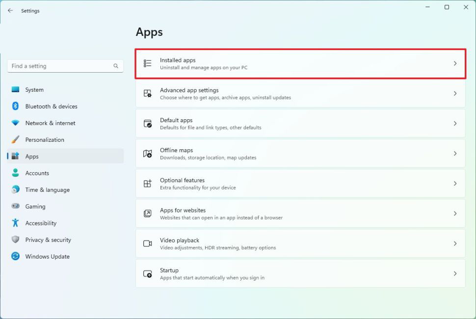The width and height of the screenshot is (476, 319).
Task: Click the search magnifier icon
Action: coord(116,66)
